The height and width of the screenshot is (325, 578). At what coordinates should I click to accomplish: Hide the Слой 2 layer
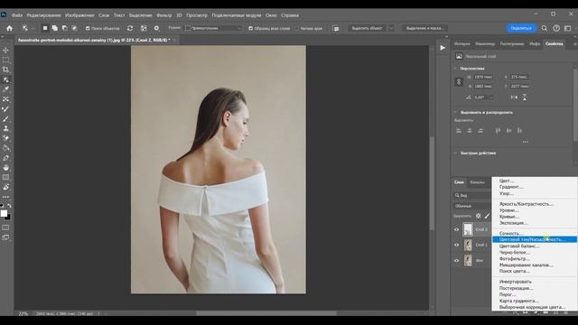456,229
